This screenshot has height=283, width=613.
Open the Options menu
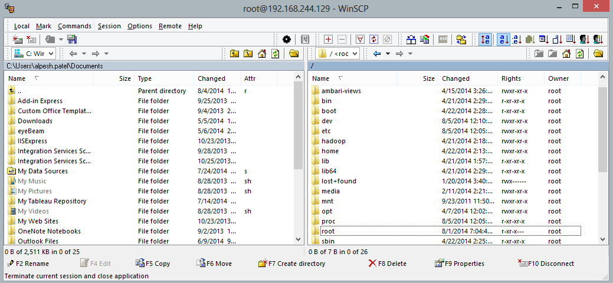[140, 26]
